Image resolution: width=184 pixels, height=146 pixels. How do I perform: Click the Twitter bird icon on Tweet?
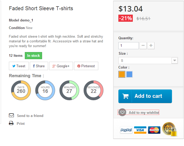click(x=14, y=66)
